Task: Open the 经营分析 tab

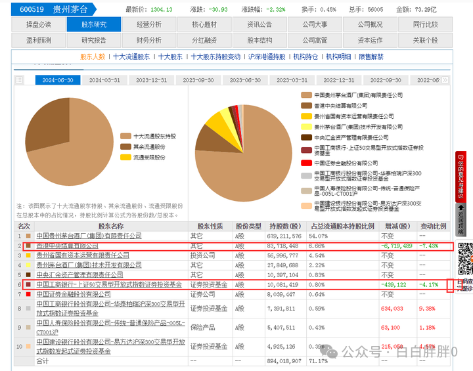Action: 149,24
